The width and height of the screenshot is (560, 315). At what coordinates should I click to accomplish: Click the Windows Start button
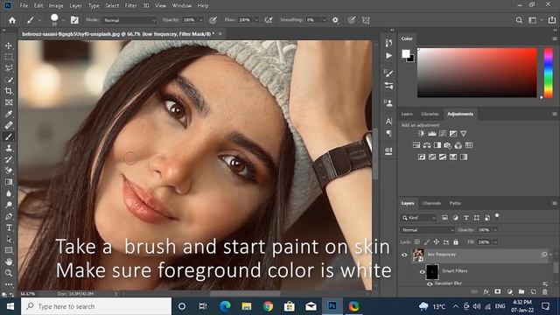[x=10, y=306]
